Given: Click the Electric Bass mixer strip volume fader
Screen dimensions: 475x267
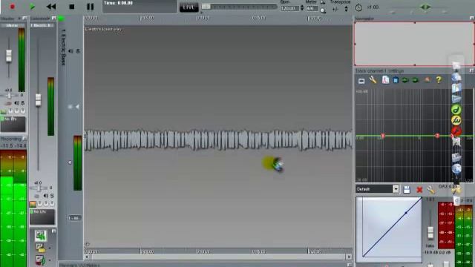Looking at the screenshot, I should point(38,100).
